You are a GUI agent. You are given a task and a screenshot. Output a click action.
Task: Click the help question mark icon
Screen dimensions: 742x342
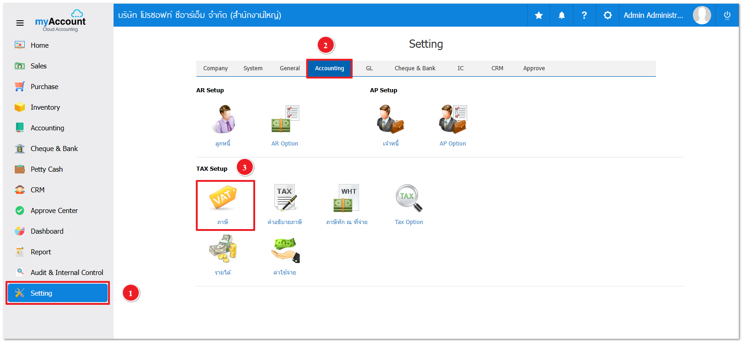(x=584, y=16)
